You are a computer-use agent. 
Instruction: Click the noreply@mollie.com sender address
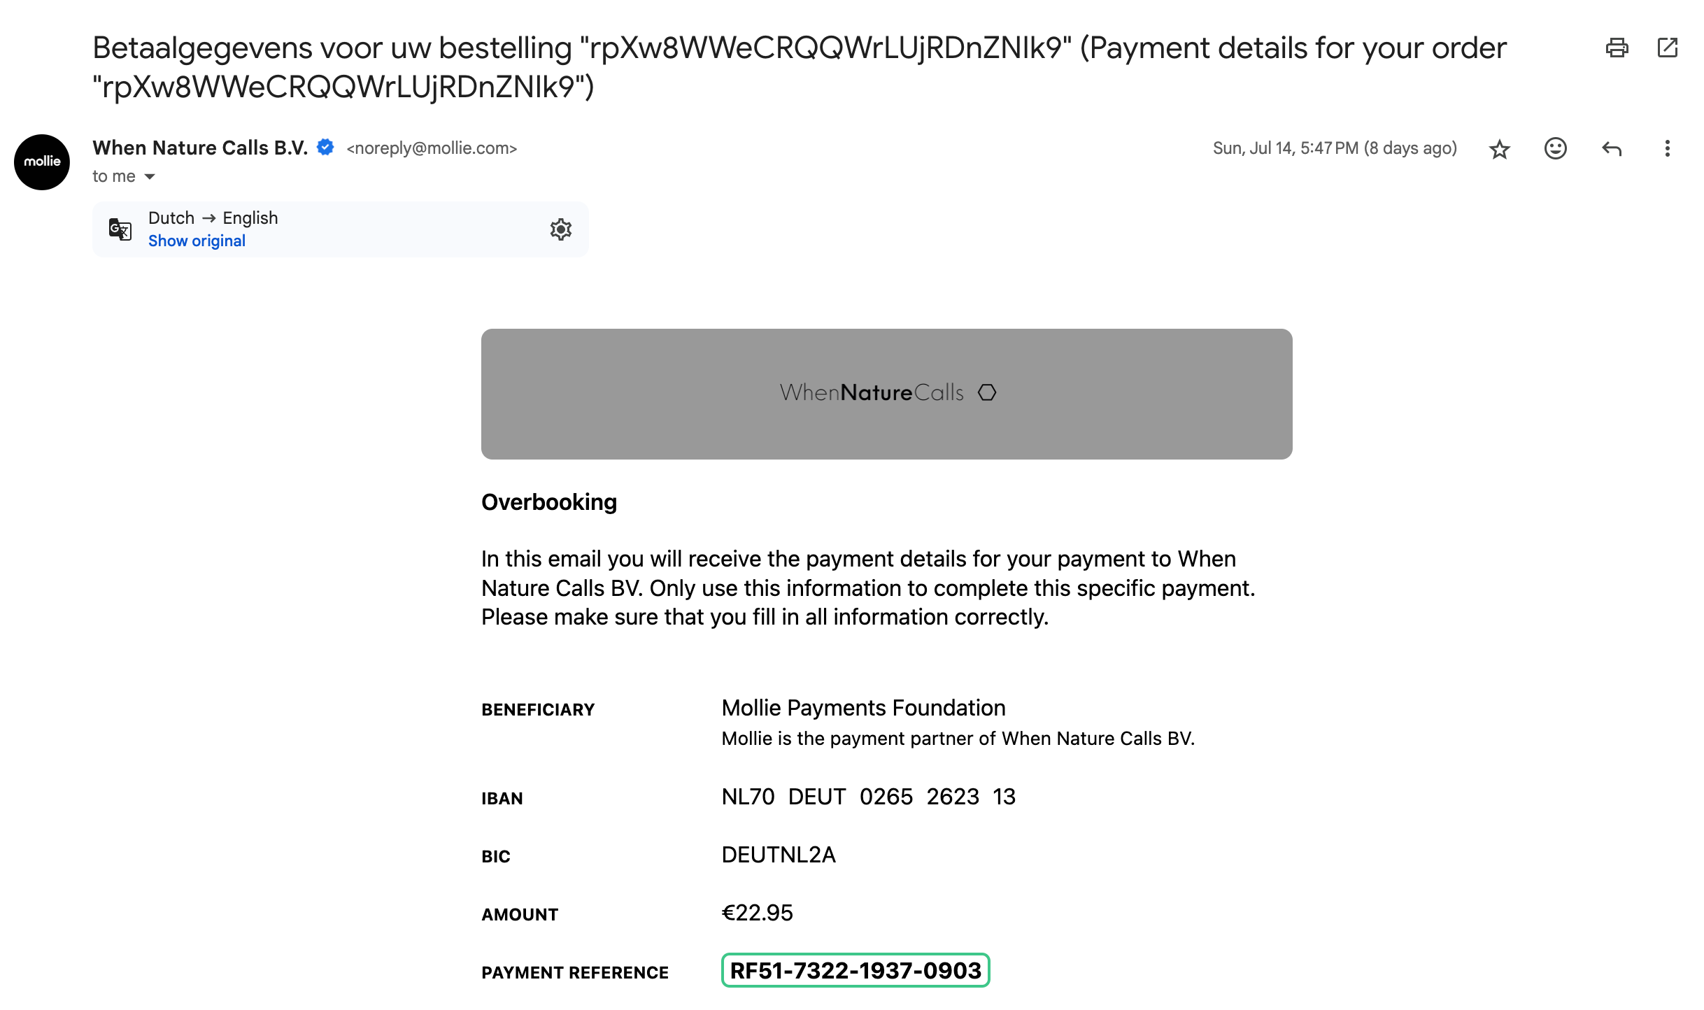coord(432,148)
